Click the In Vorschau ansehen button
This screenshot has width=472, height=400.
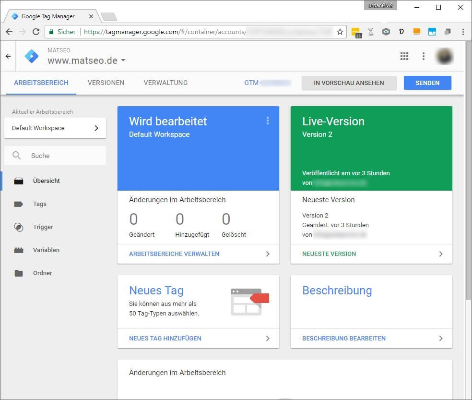[349, 83]
